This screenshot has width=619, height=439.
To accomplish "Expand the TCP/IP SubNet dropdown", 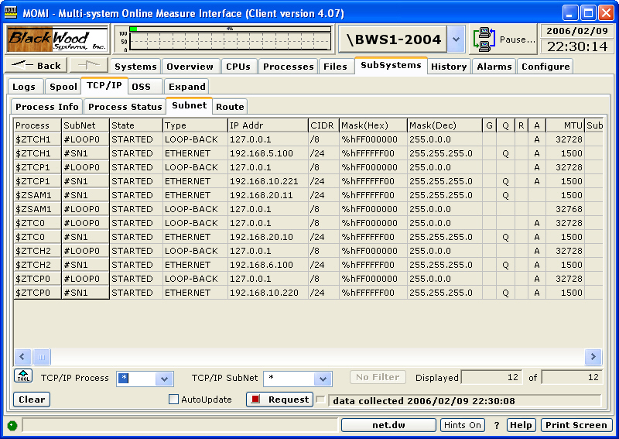I will coord(323,379).
